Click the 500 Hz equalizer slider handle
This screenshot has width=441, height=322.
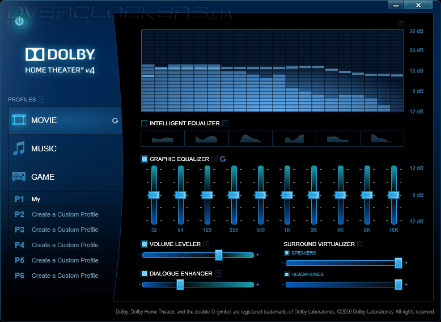click(x=260, y=195)
